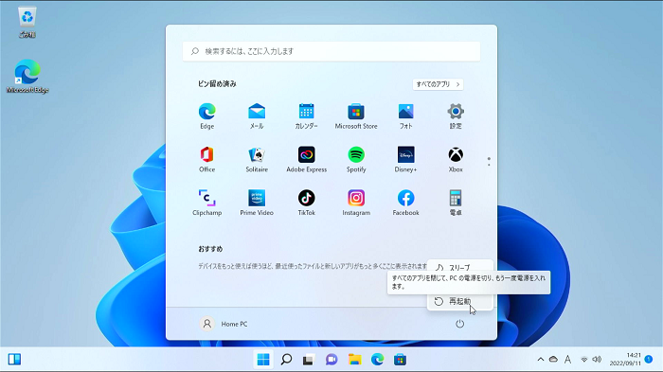
Task: Click the OneDrive cloud tray icon
Action: click(553, 360)
